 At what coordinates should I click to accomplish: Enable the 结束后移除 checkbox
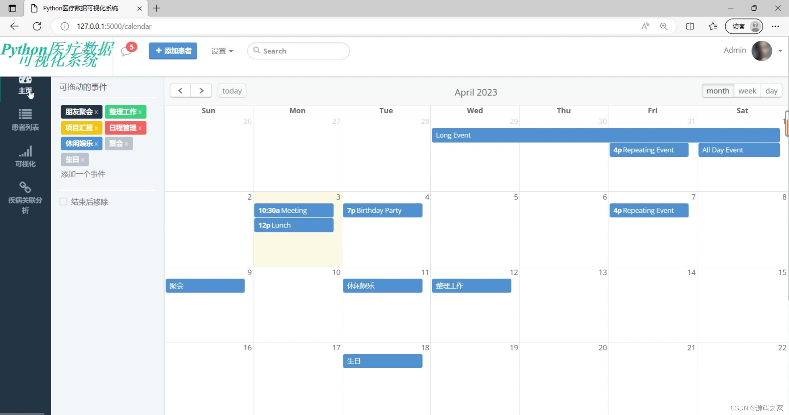coord(63,202)
